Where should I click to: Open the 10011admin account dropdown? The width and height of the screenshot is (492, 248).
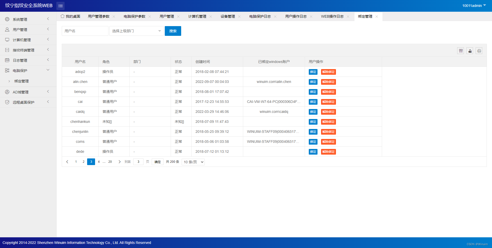[474, 6]
